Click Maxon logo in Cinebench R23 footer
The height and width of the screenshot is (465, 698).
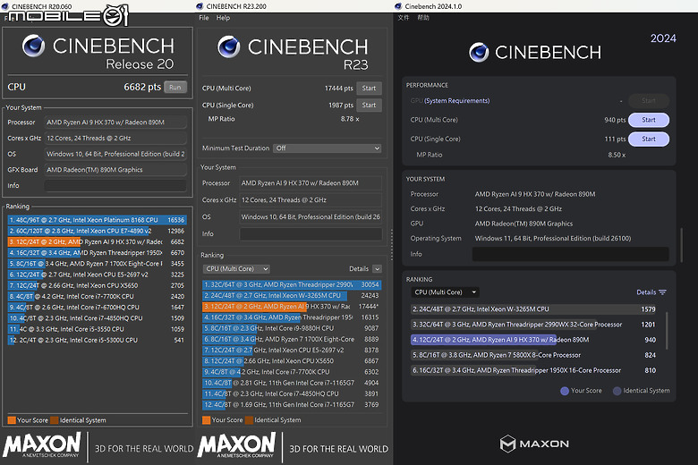point(236,445)
